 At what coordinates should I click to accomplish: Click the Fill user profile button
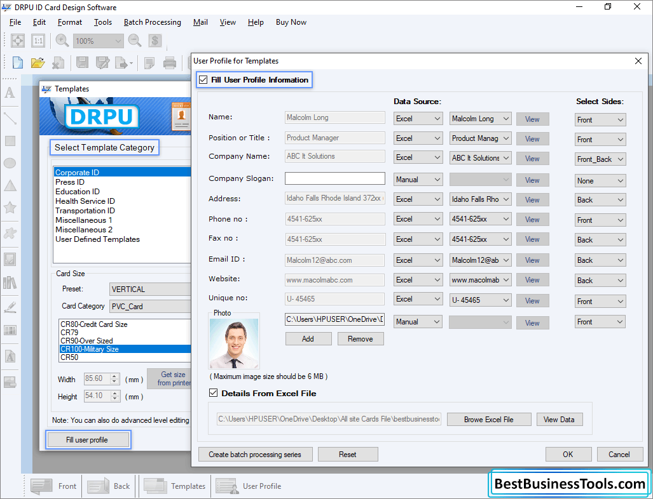click(x=87, y=440)
